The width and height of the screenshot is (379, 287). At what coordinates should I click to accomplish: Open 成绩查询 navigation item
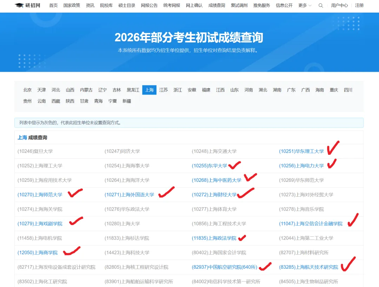coord(217,5)
